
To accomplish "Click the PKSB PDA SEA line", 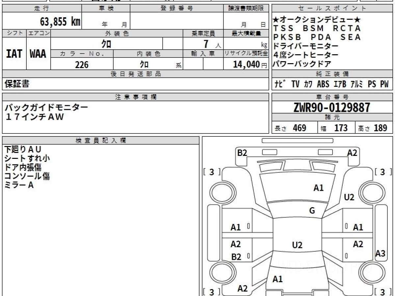I will [317, 37].
